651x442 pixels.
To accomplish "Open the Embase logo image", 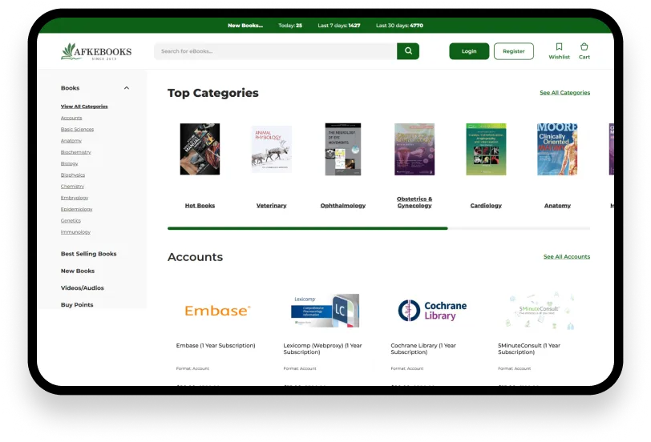I will click(217, 311).
